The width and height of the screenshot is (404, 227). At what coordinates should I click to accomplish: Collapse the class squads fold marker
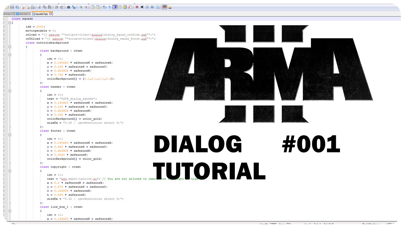pyautogui.click(x=10, y=23)
